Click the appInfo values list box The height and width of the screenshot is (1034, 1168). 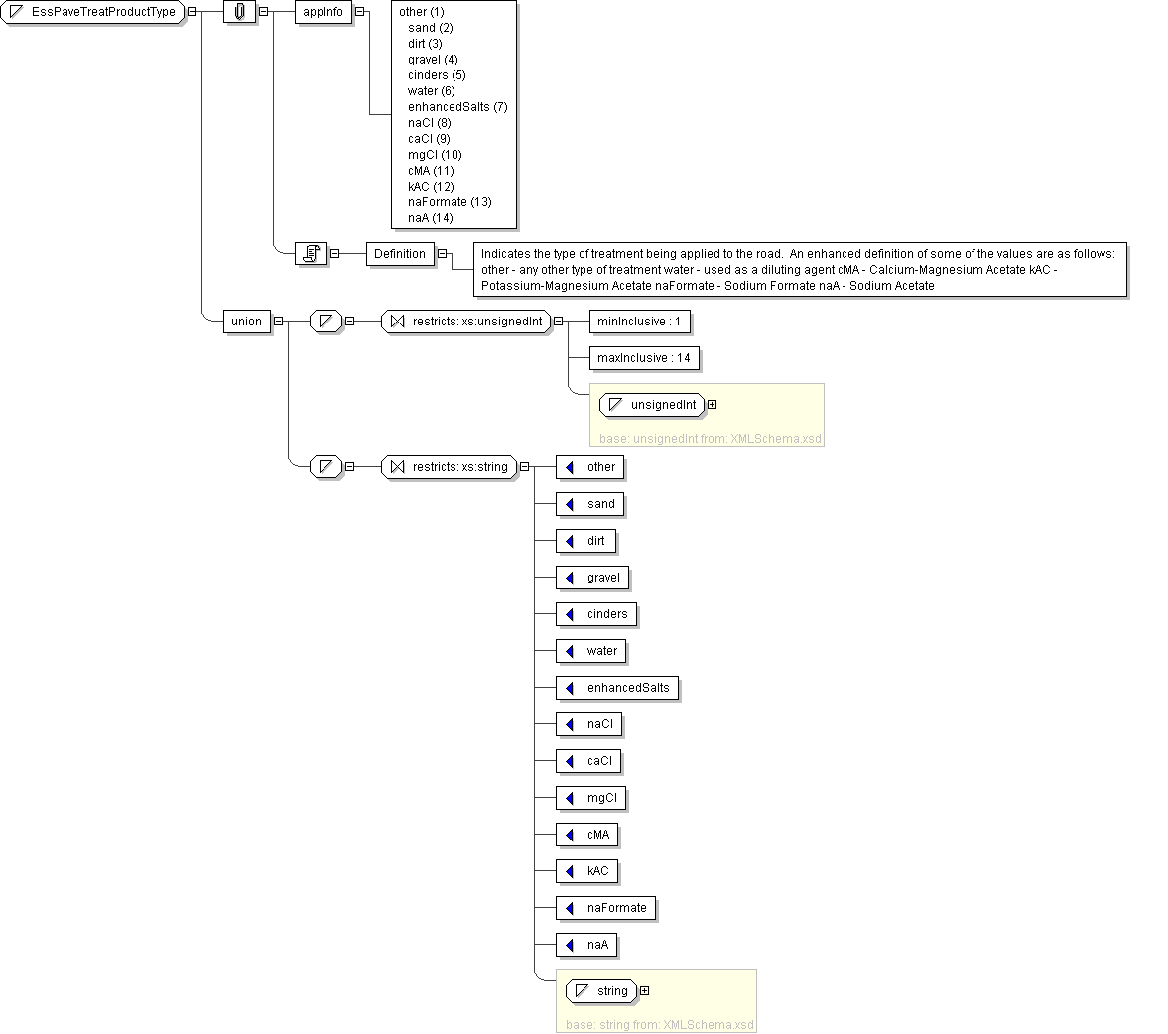coord(454,114)
